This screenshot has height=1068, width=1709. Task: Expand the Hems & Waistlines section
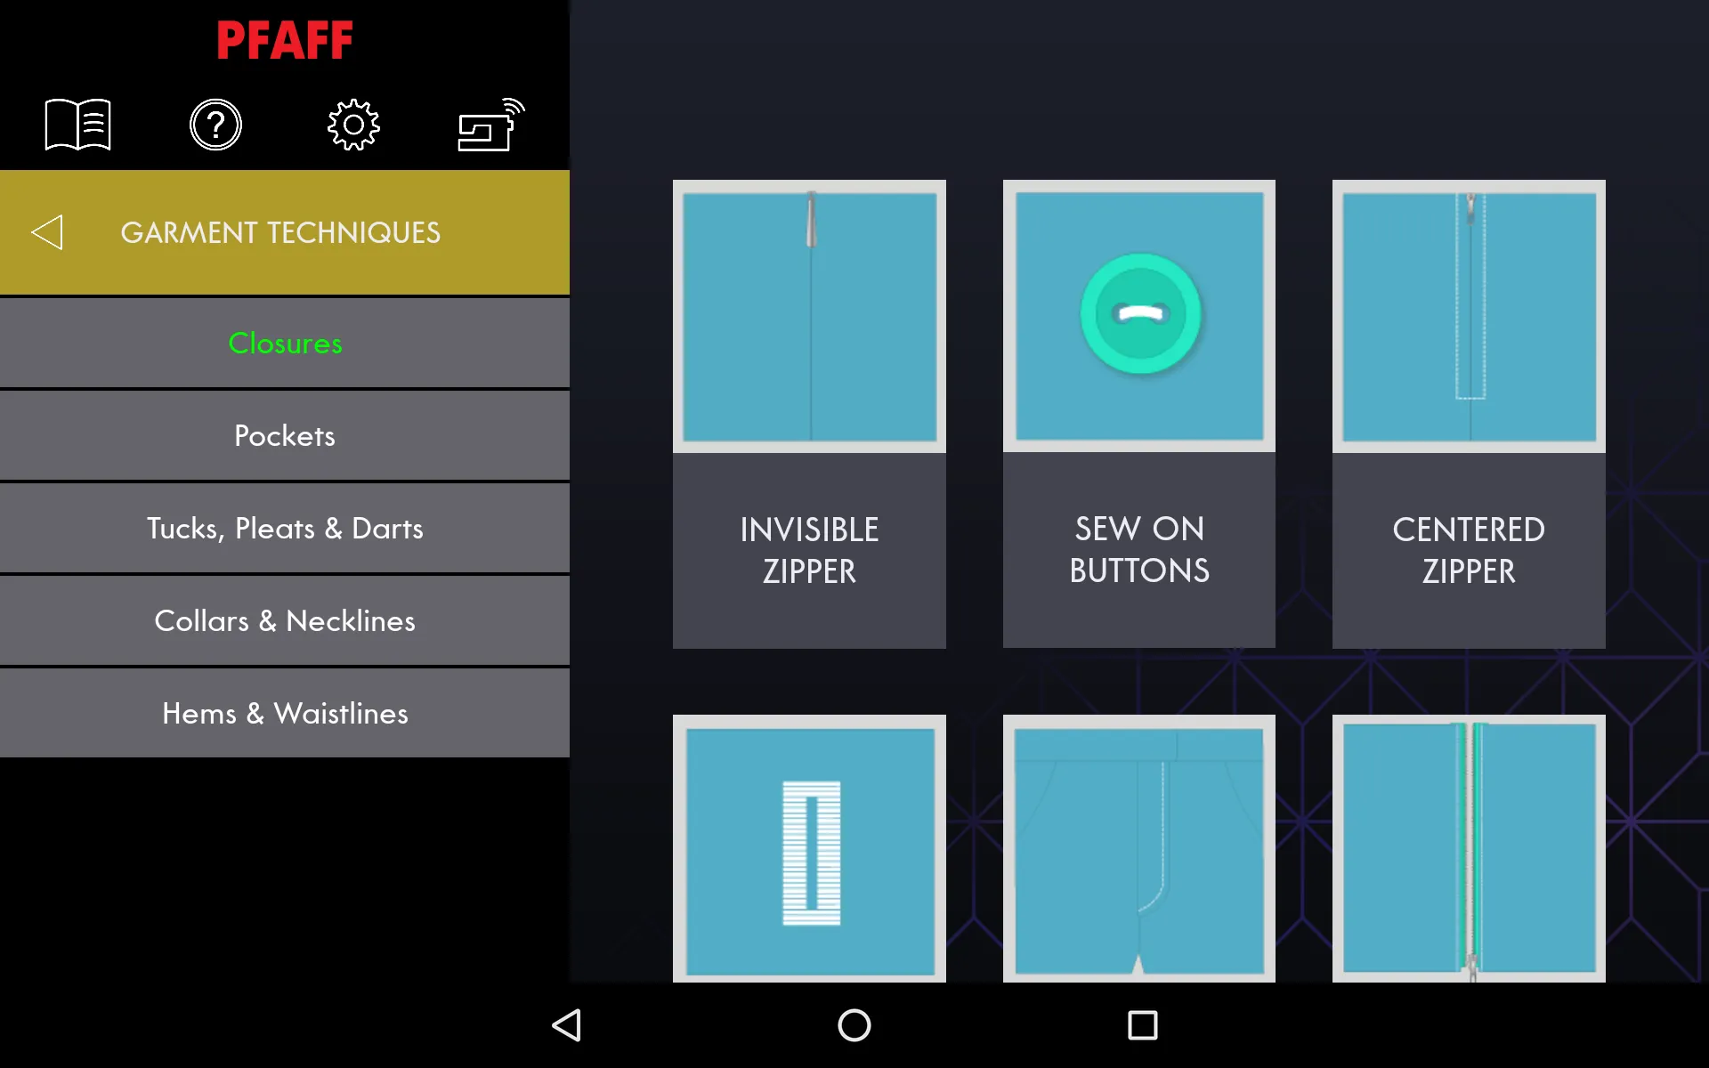tap(284, 712)
